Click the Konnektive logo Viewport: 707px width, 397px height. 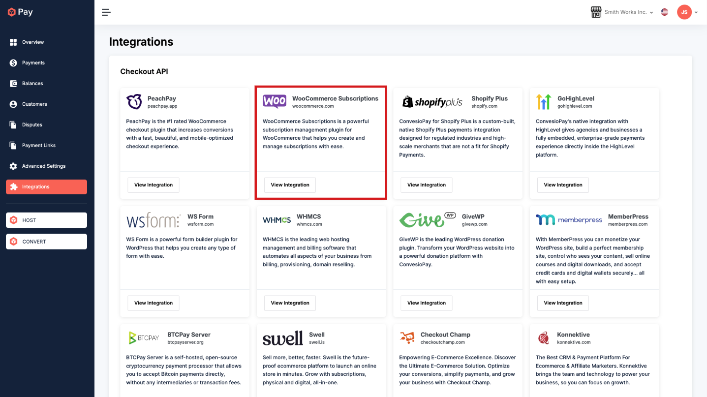coord(544,338)
